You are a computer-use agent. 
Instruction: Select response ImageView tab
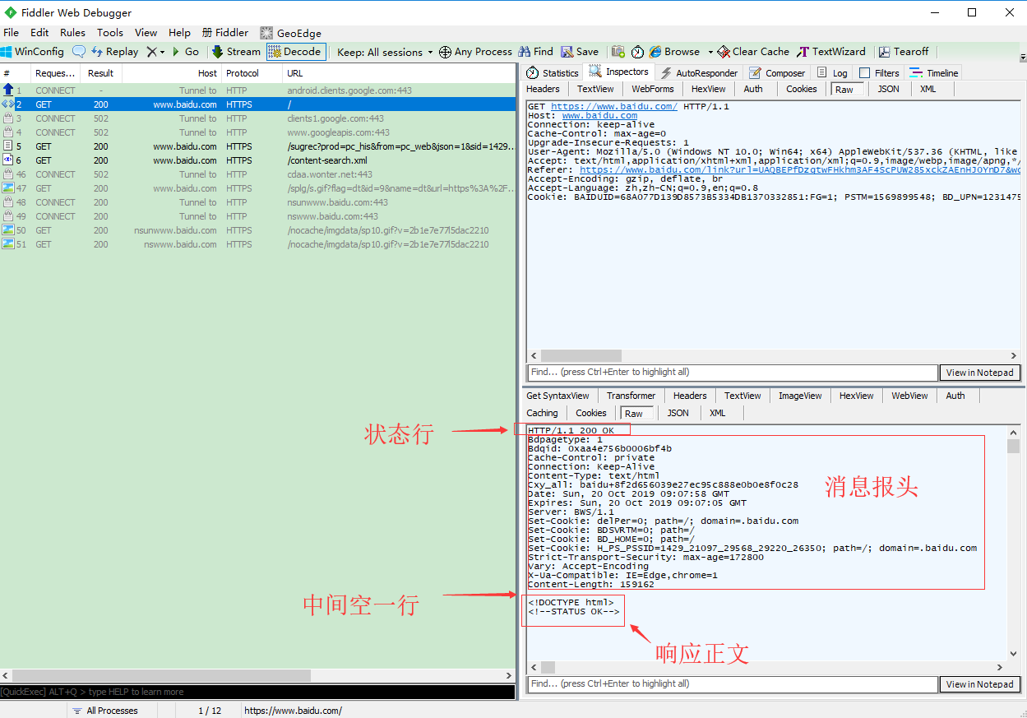(x=800, y=396)
